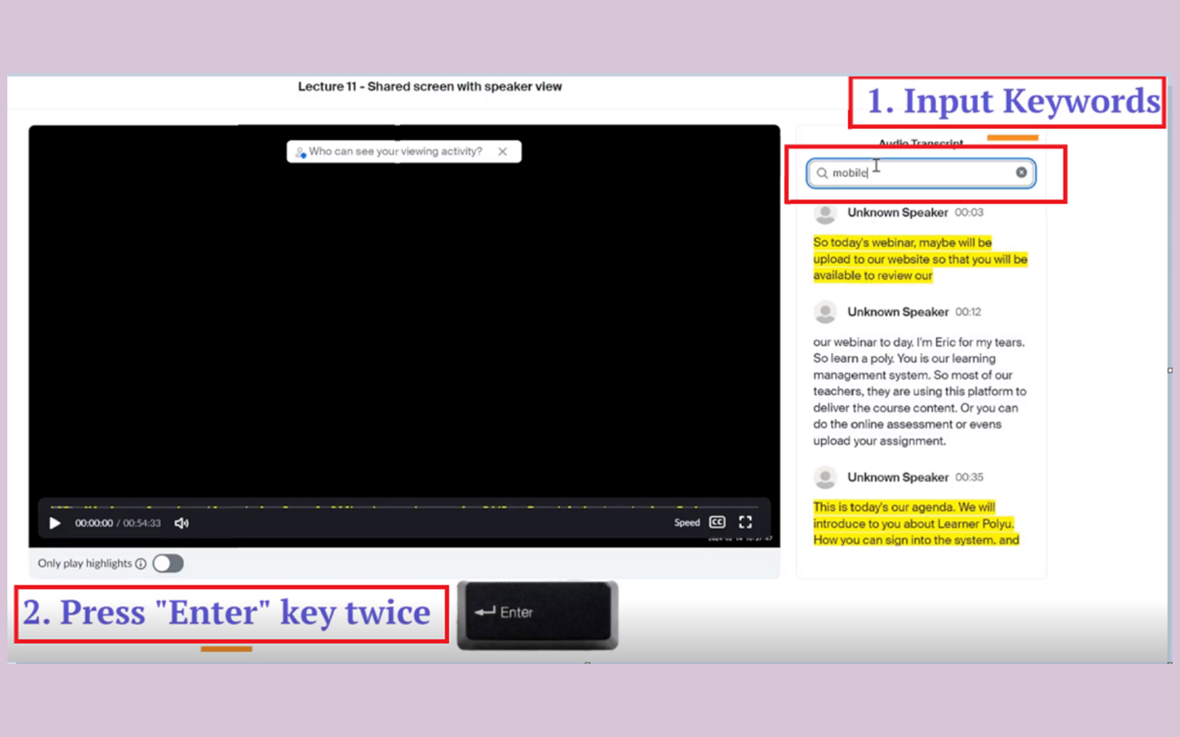Viewport: 1180px width, 737px height.
Task: Clear the transcript search text
Action: 1021,172
